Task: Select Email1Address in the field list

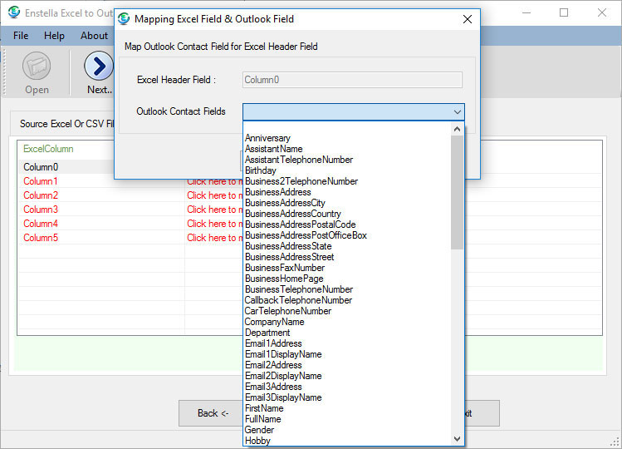Action: pos(273,343)
